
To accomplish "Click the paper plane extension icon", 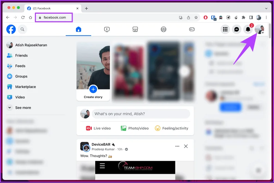I will (228, 17).
